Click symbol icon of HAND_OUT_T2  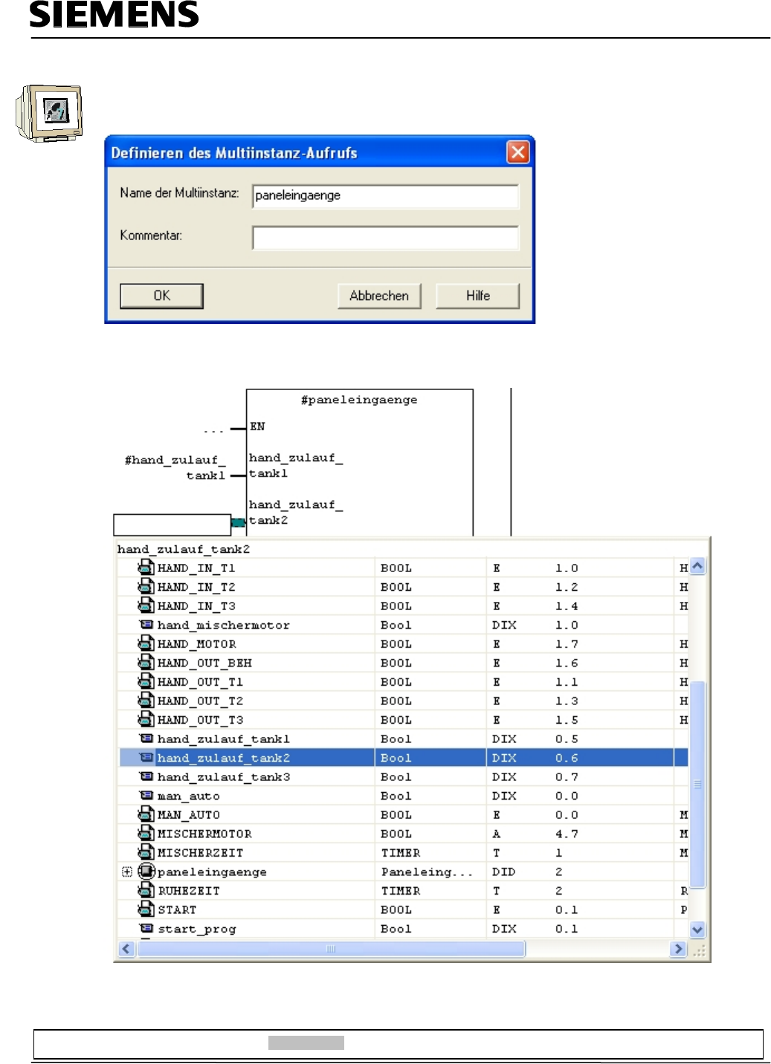click(x=146, y=701)
